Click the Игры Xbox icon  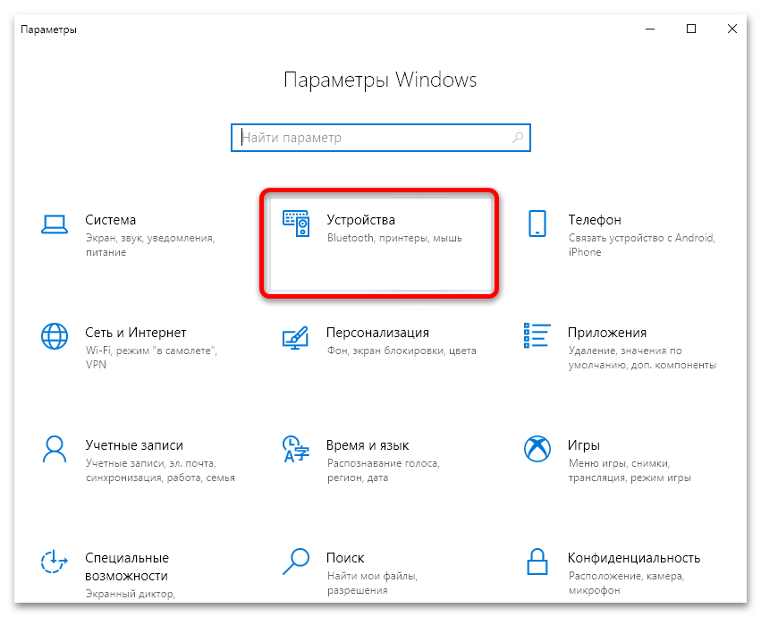coord(537,449)
